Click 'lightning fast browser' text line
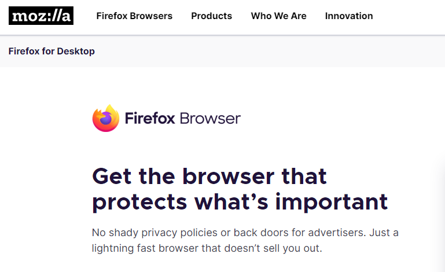The width and height of the screenshot is (445, 272). pyautogui.click(x=207, y=248)
